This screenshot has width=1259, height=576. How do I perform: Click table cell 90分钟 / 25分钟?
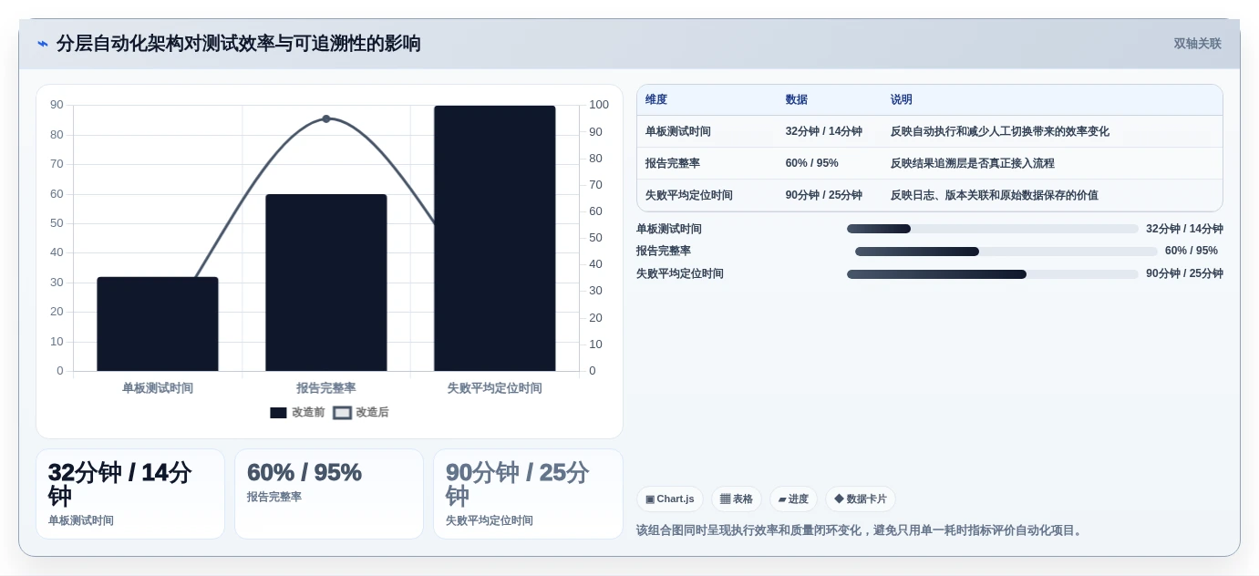coord(824,195)
